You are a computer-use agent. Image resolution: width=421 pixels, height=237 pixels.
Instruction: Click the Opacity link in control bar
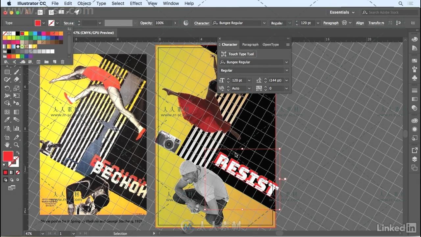(x=146, y=23)
